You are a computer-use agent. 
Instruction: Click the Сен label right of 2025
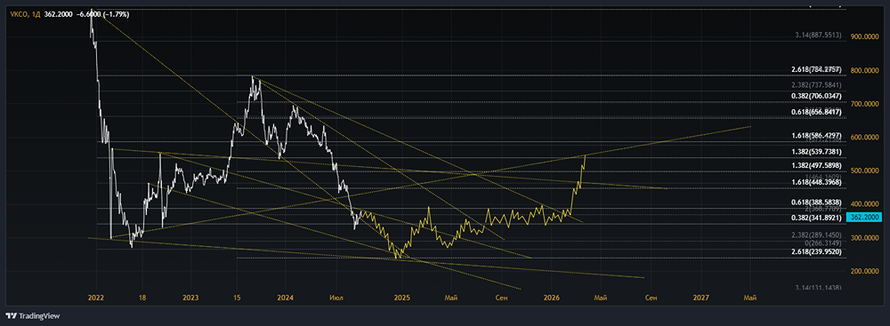(502, 297)
